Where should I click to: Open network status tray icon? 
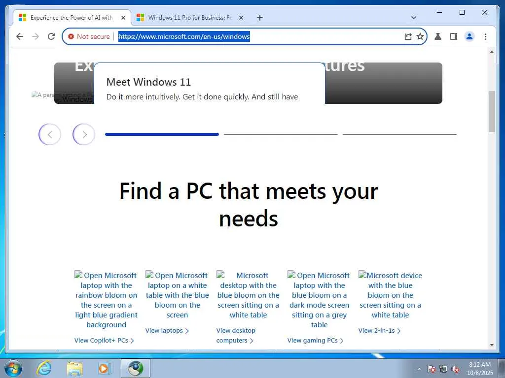coord(443,369)
